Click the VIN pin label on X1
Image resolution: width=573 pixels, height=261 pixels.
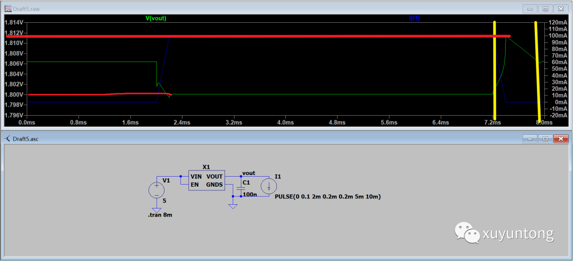tap(197, 176)
